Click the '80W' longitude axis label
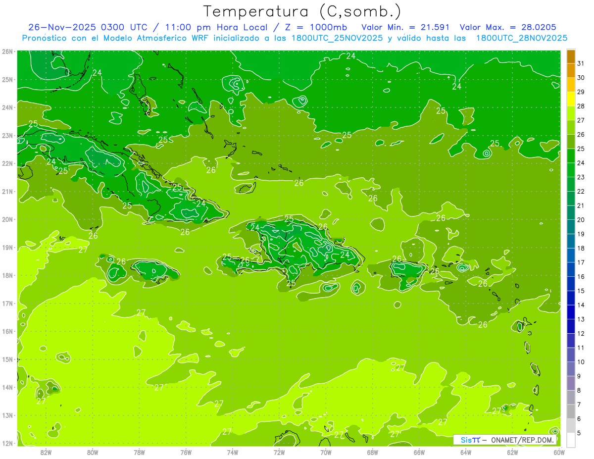 (93, 452)
